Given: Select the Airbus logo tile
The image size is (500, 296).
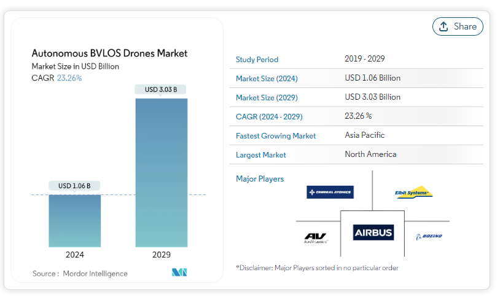Looking at the screenshot, I should pyautogui.click(x=373, y=233).
